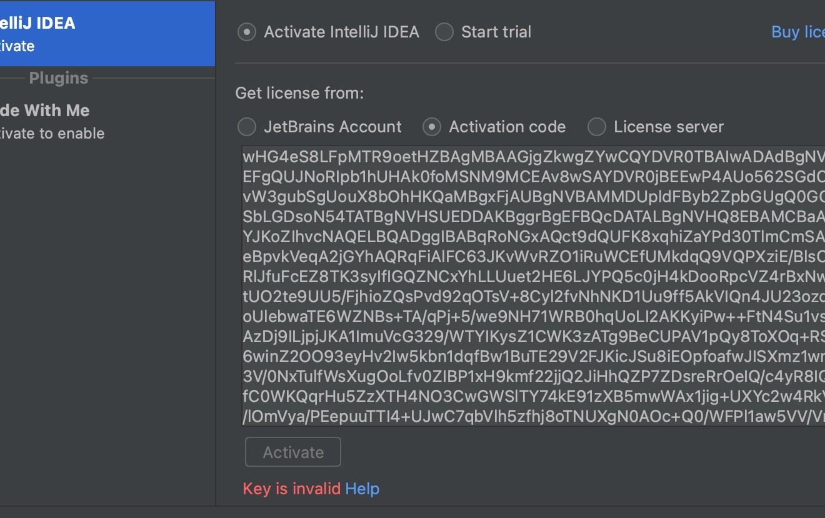Click code line beginning with SbLGDsoN54
The height and width of the screenshot is (518, 825).
(534, 216)
